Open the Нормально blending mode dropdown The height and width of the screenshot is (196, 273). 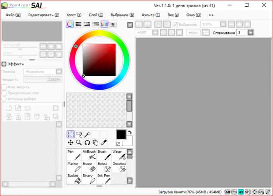click(59, 71)
